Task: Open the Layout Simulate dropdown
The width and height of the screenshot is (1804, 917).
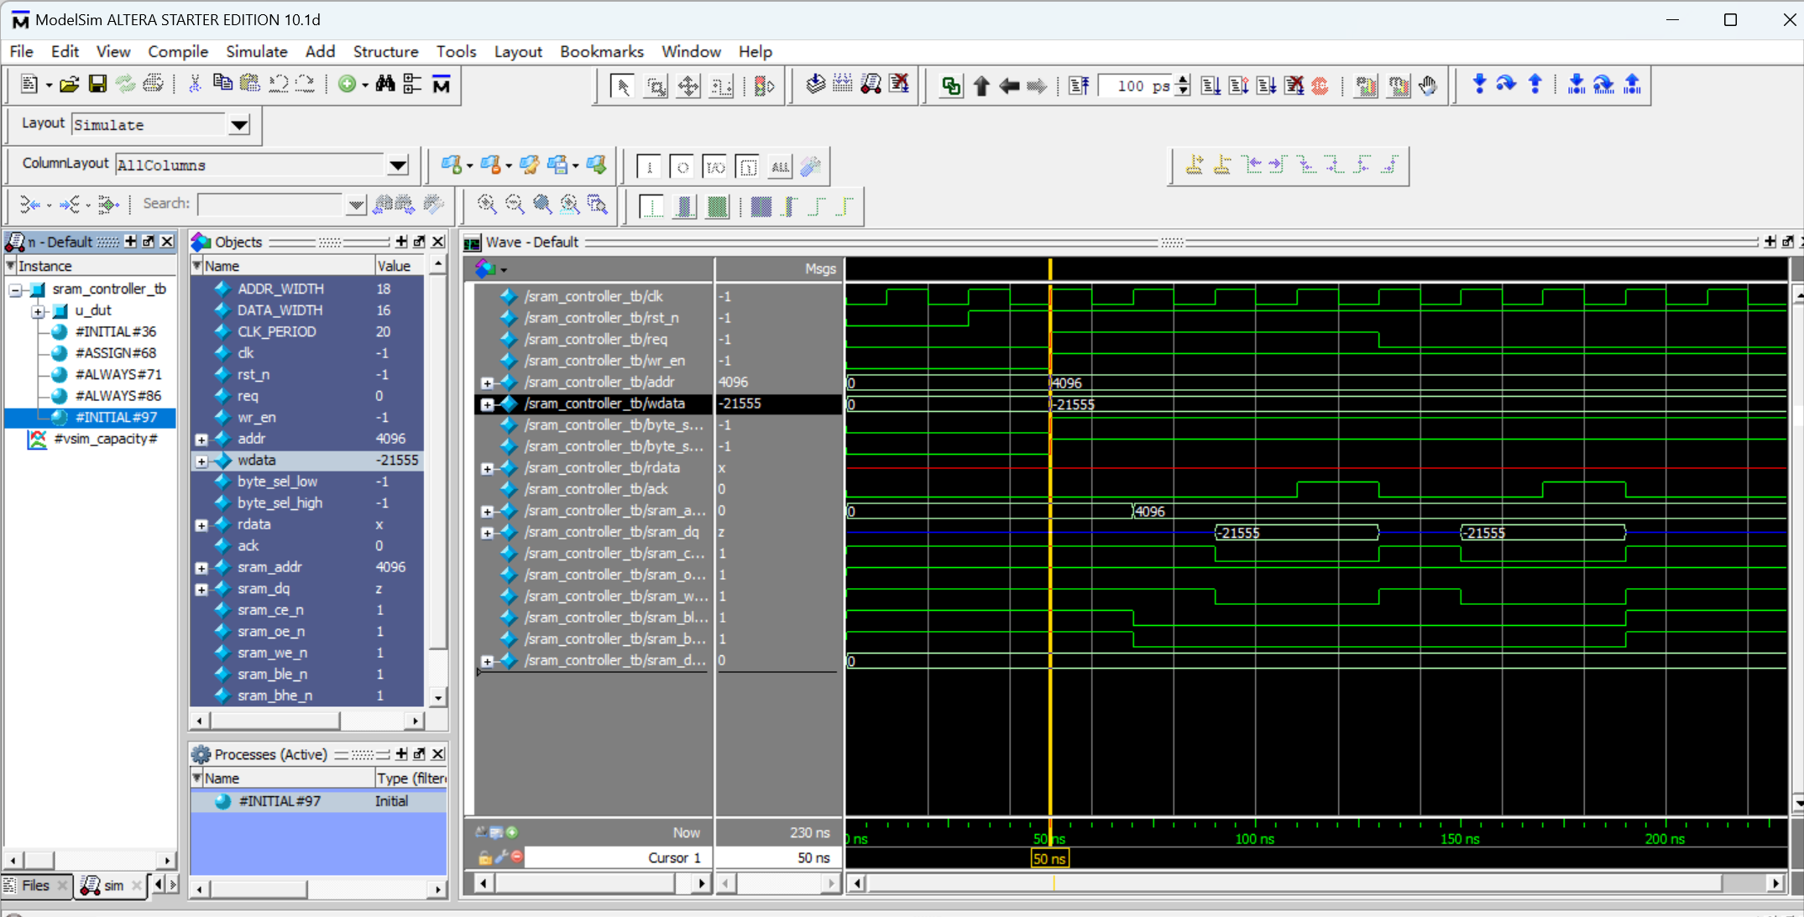Action: point(239,125)
